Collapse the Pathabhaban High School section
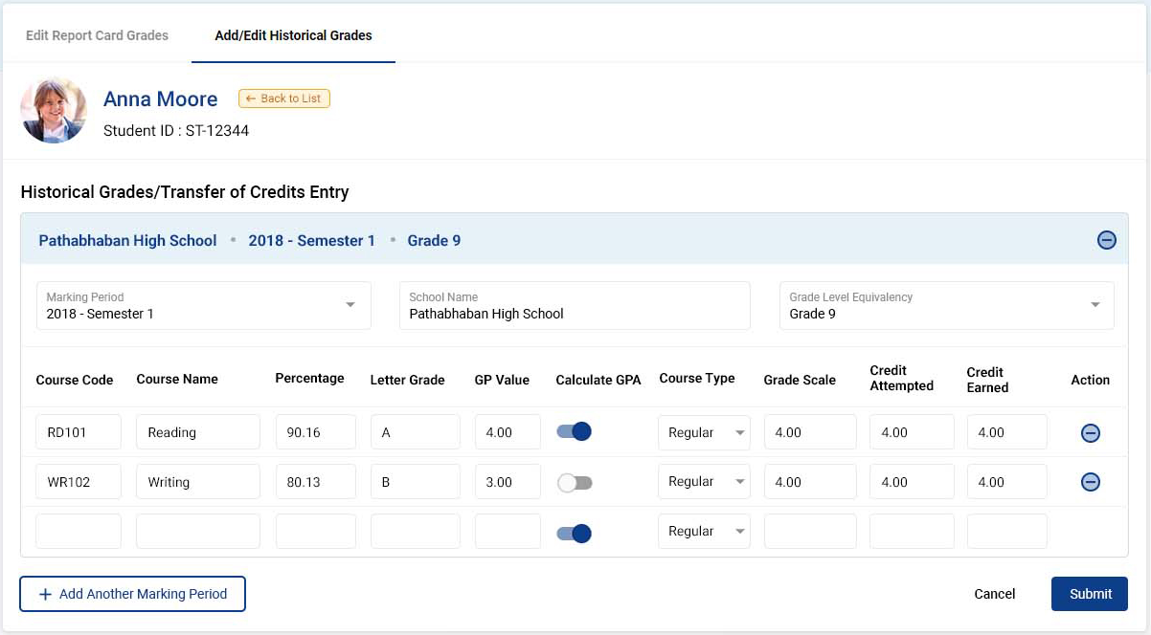The height and width of the screenshot is (635, 1151). click(x=1106, y=240)
